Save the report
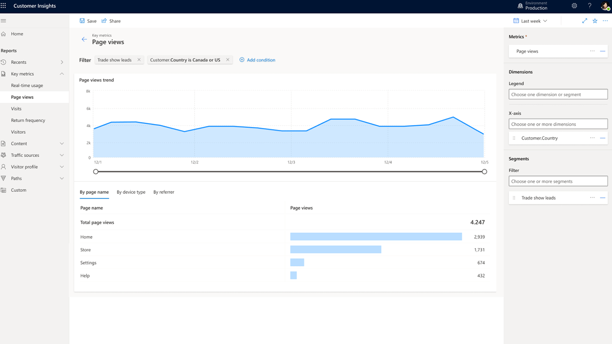 coord(88,21)
